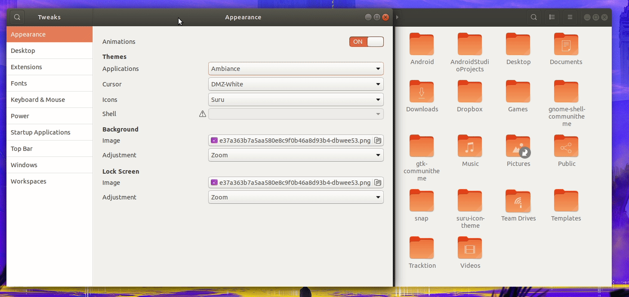
Task: Select Appearance in Tweaks sidebar
Action: [49, 34]
